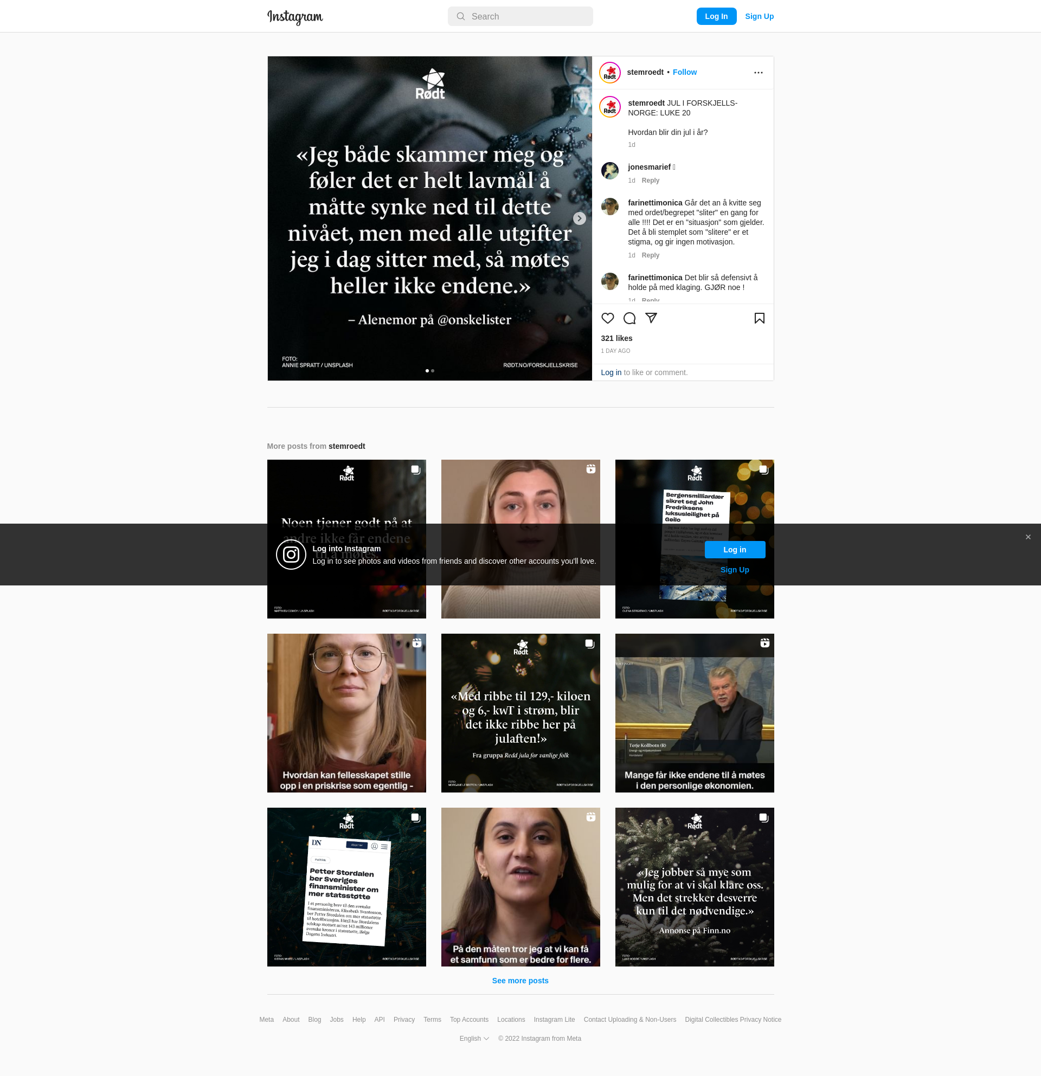Expand the English language dropdown
Image resolution: width=1041 pixels, height=1076 pixels.
(474, 1039)
